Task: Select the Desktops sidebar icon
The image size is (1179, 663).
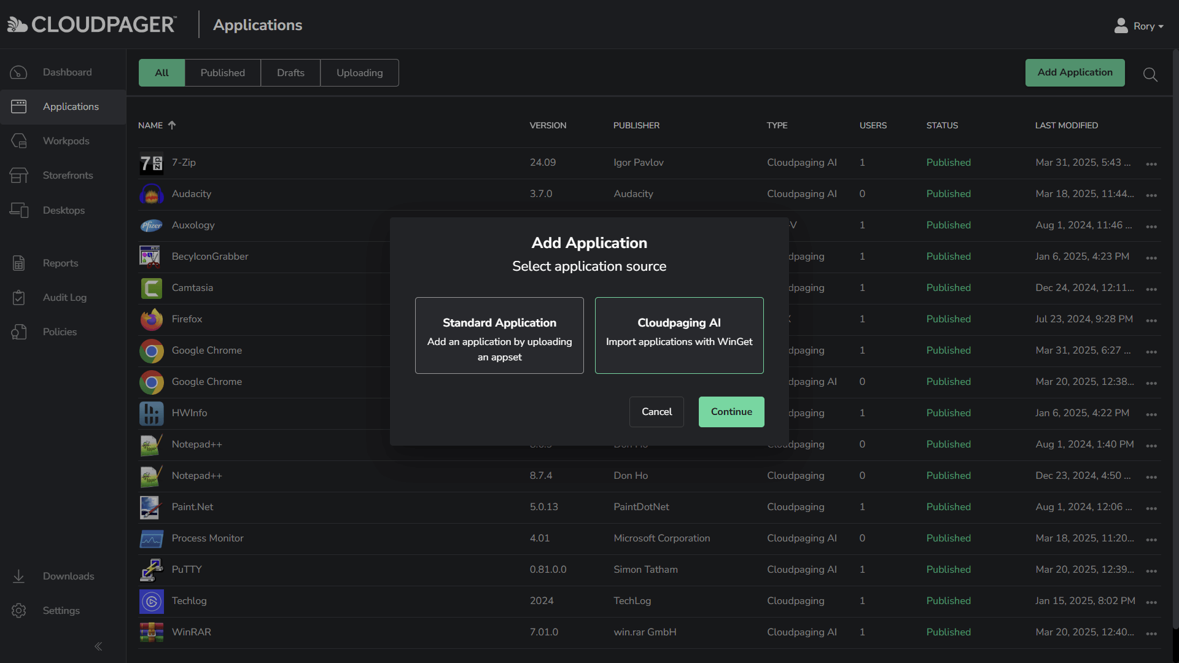Action: point(18,210)
